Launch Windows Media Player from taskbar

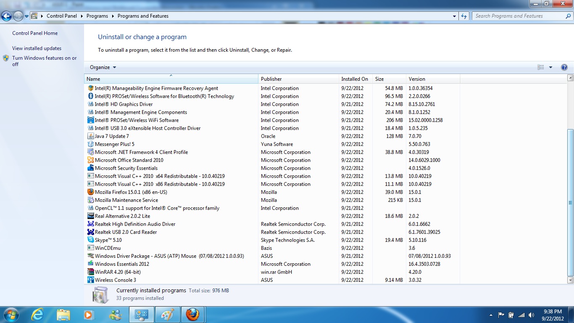88,315
